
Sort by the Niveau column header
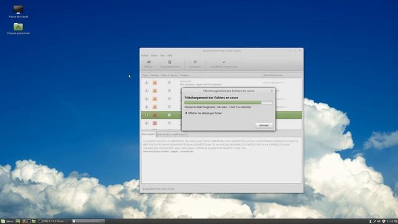[x=155, y=75]
